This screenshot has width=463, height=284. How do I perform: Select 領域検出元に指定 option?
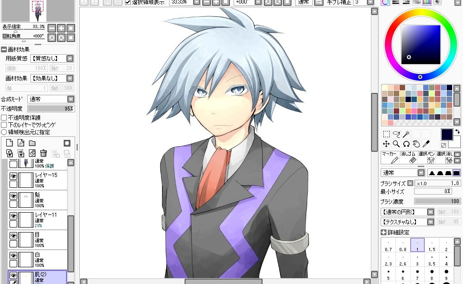click(x=4, y=132)
